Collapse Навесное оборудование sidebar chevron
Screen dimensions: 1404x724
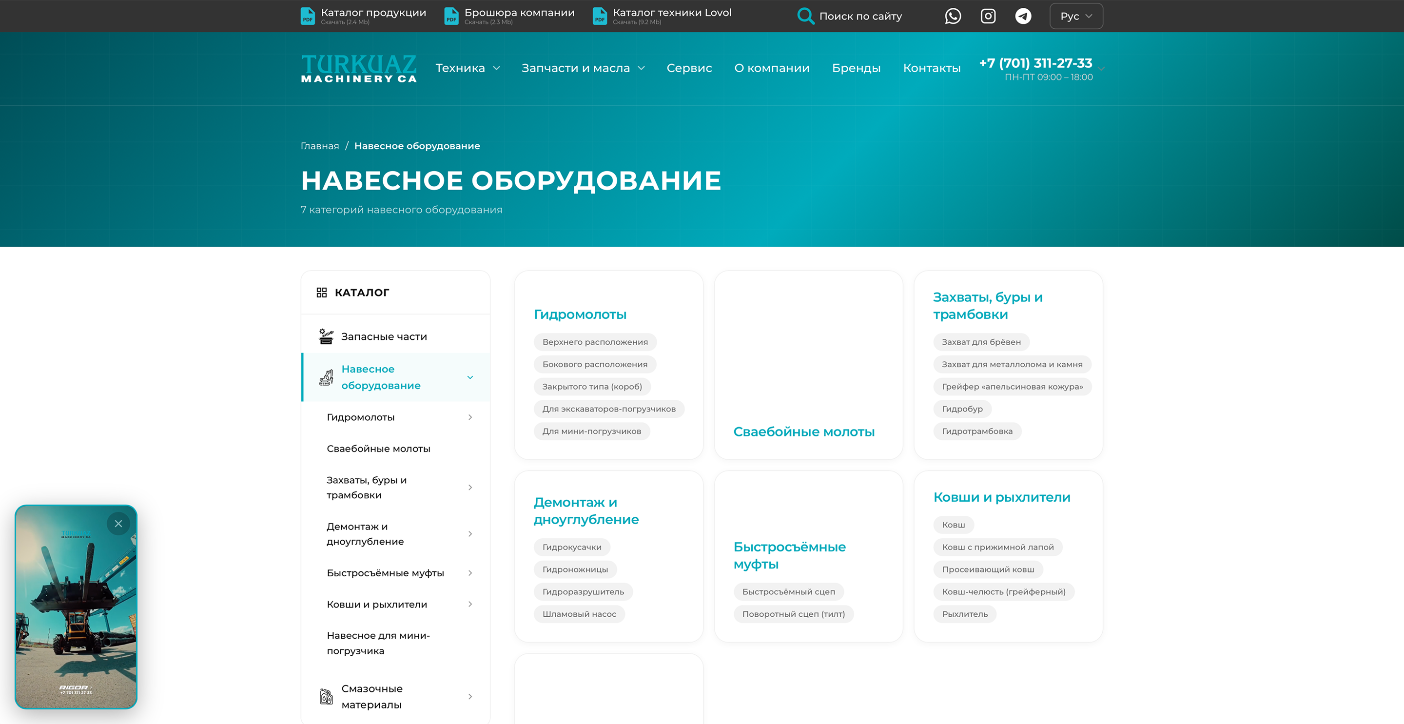(470, 377)
